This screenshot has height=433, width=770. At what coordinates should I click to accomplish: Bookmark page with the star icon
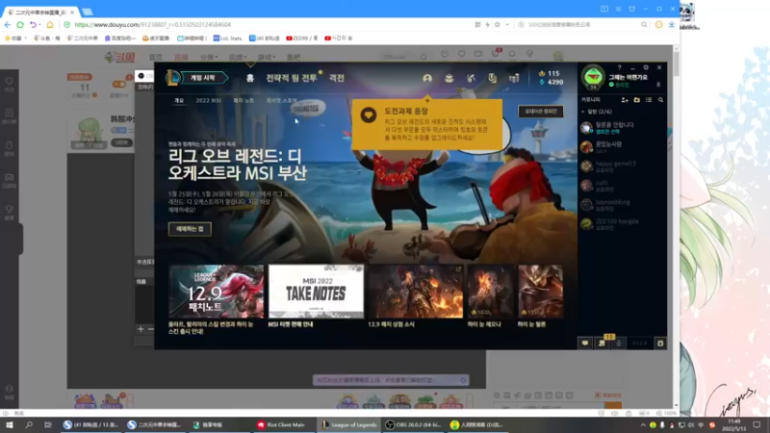pyautogui.click(x=497, y=25)
